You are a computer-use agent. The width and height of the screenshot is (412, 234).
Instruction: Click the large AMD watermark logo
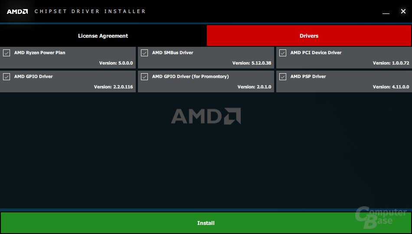coord(206,116)
